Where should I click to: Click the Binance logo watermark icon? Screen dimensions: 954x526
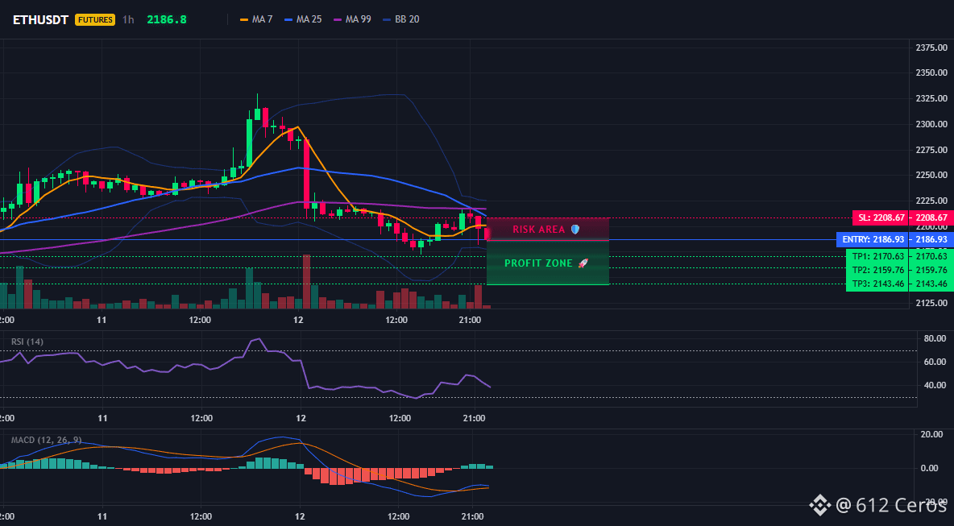click(819, 505)
